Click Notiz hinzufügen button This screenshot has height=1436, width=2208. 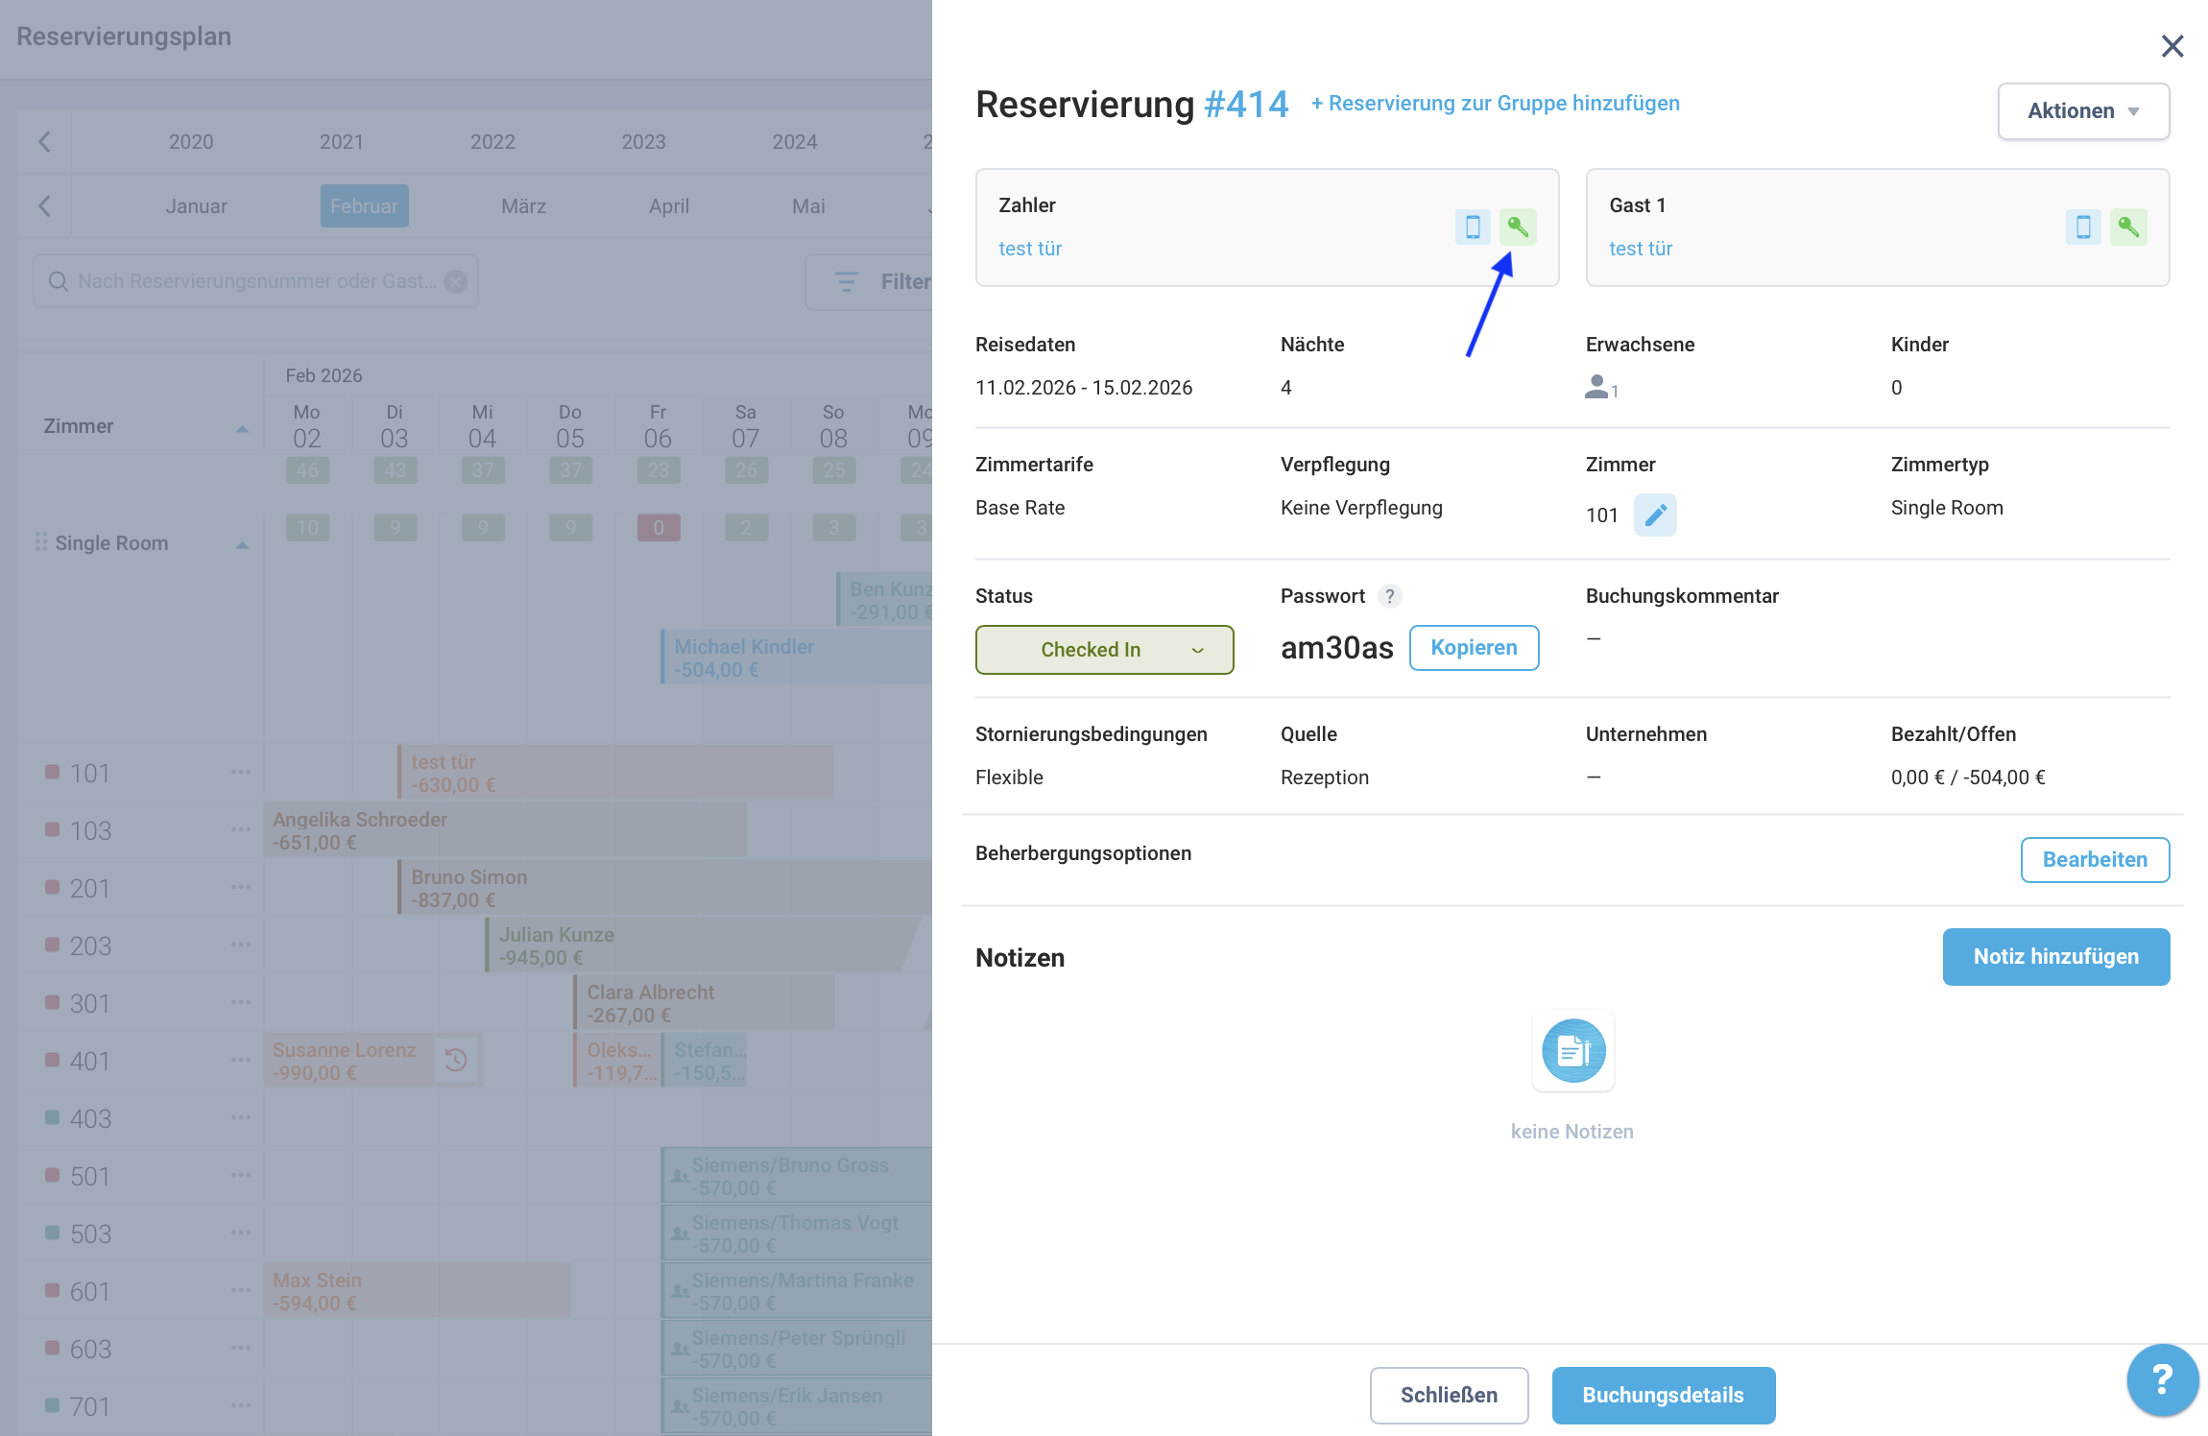(x=2055, y=957)
